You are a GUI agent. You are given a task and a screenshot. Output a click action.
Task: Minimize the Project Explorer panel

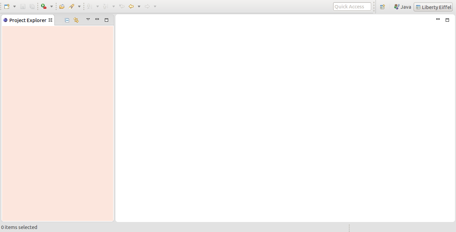click(97, 19)
